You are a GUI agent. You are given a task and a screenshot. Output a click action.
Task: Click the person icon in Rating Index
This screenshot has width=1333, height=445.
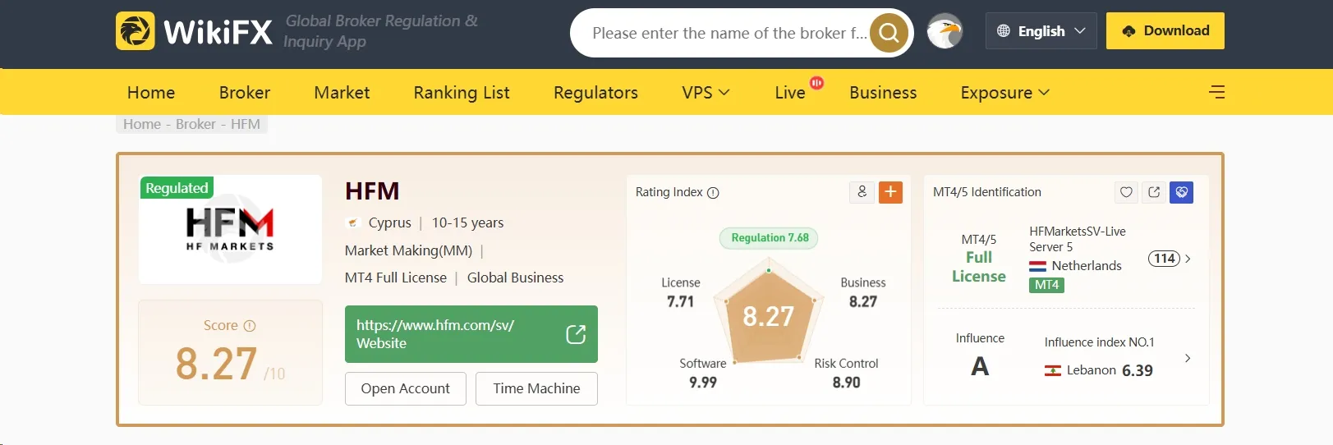(x=862, y=192)
